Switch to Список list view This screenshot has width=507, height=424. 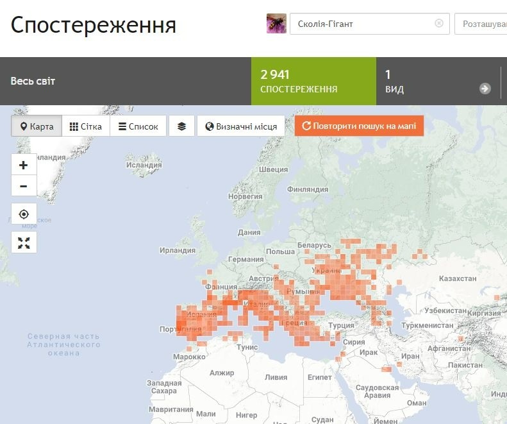click(x=138, y=126)
